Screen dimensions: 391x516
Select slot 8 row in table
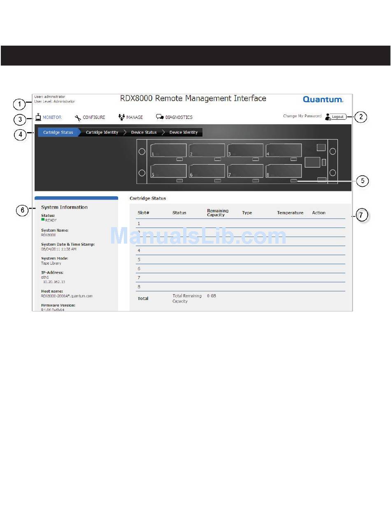tap(241, 287)
